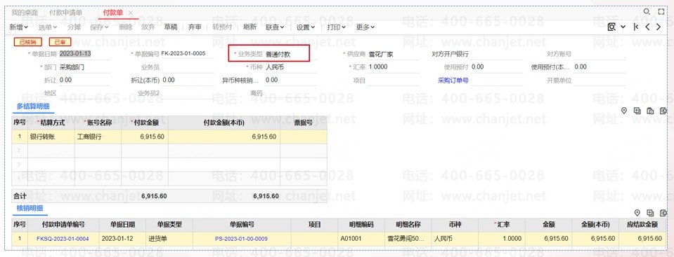Open payment request link FKSQ-2023-01-0004

tap(63, 239)
